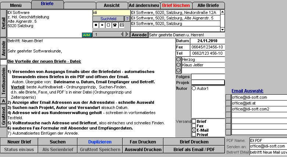
Task: Click the Sehr geehrte Damen u. Herren! field
Action: [x=187, y=35]
